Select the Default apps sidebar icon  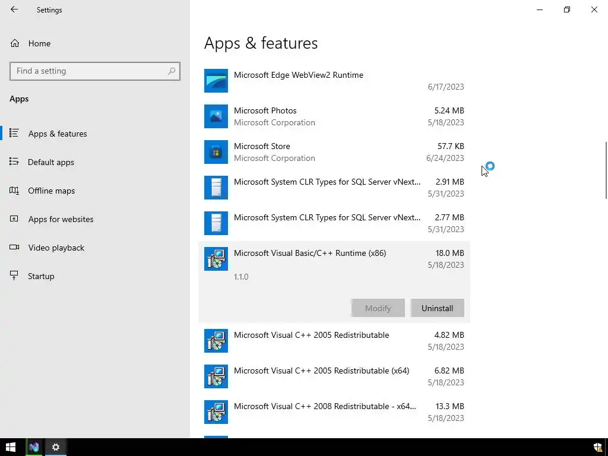pyautogui.click(x=14, y=161)
